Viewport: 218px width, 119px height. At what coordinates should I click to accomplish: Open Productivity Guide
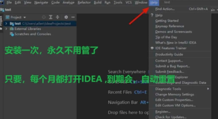pos(180,54)
